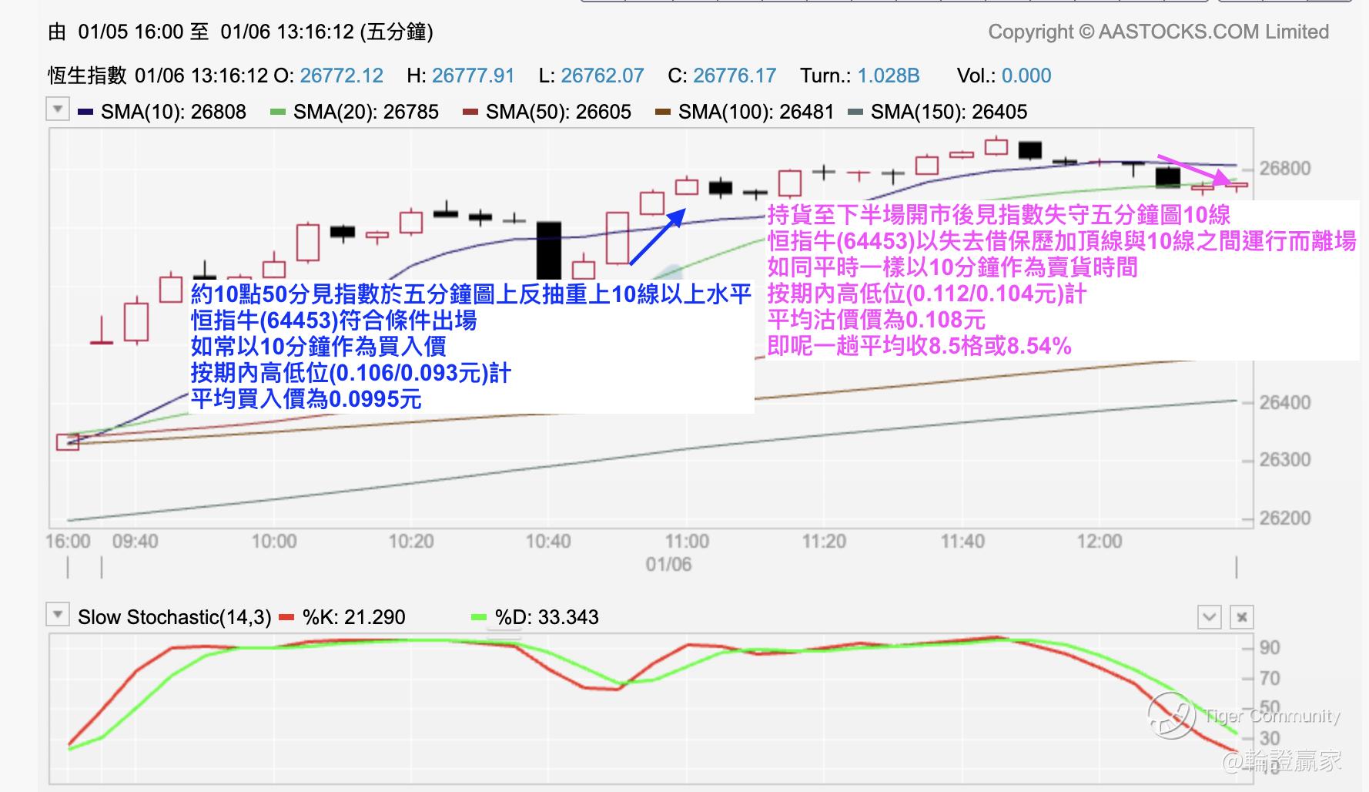Open the Slow Stochastic indicator dropdown arrow
The image size is (1369, 792).
point(58,615)
